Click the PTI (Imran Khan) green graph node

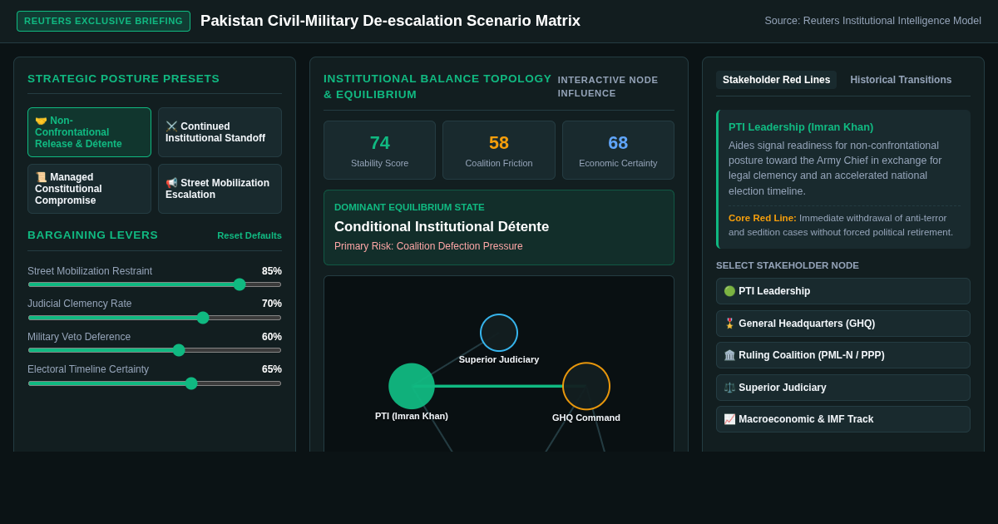click(412, 386)
